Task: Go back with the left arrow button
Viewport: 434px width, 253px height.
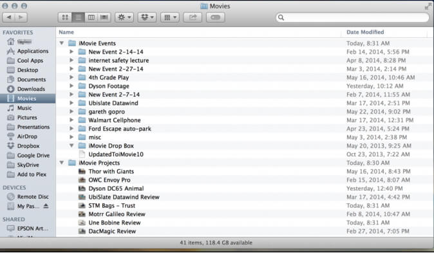Action: 9,17
